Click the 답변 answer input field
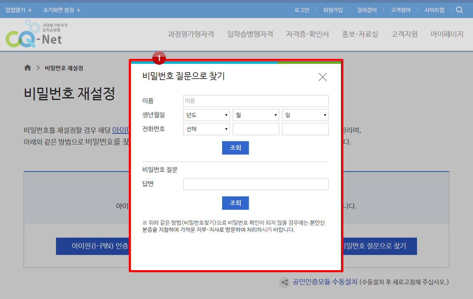This screenshot has height=299, width=473. pos(256,184)
